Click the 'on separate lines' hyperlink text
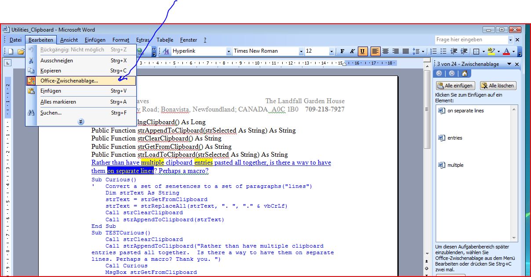531x277 pixels. point(130,171)
